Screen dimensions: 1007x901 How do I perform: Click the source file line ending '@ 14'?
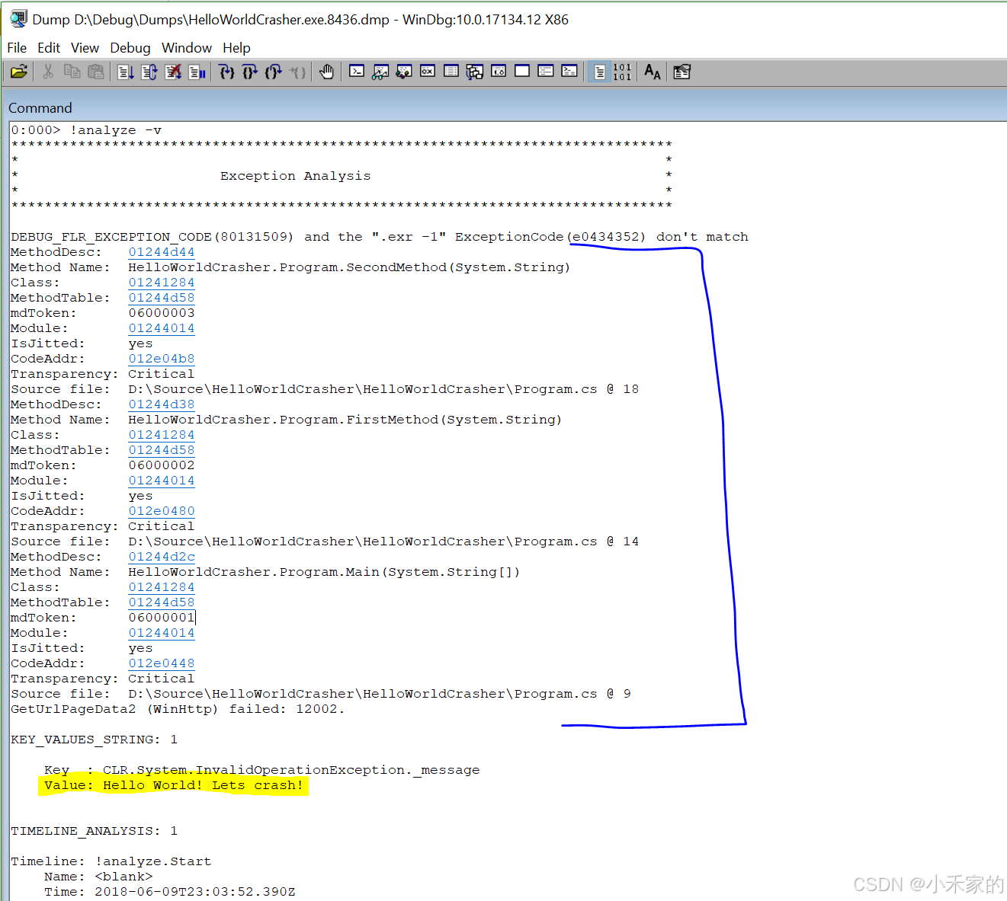(325, 542)
